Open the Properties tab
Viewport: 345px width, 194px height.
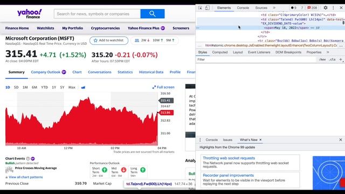tap(314, 52)
